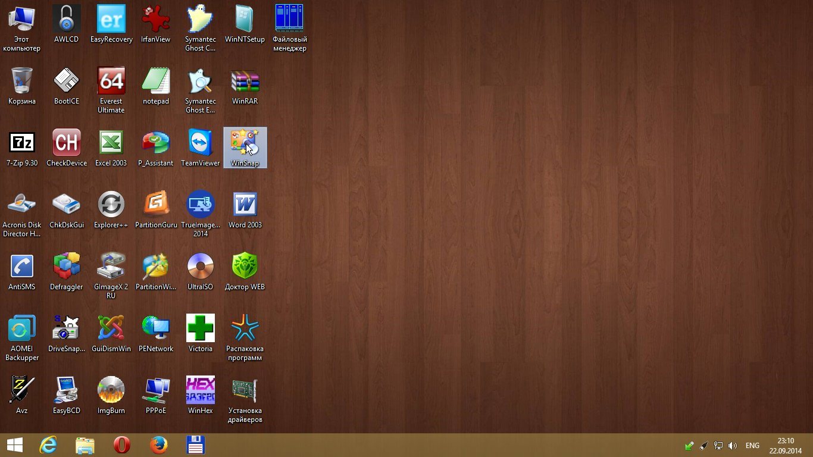The image size is (813, 457).
Task: Select the Excel 2003 shortcut
Action: [111, 148]
